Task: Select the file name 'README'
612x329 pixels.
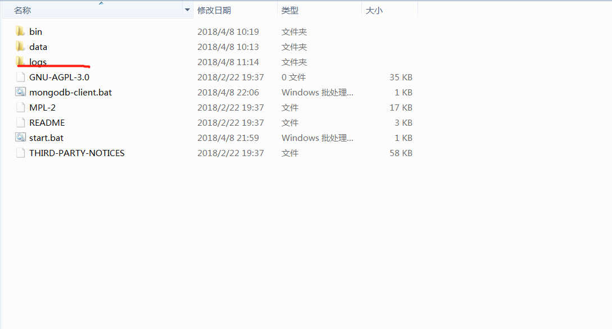Action: (x=47, y=123)
